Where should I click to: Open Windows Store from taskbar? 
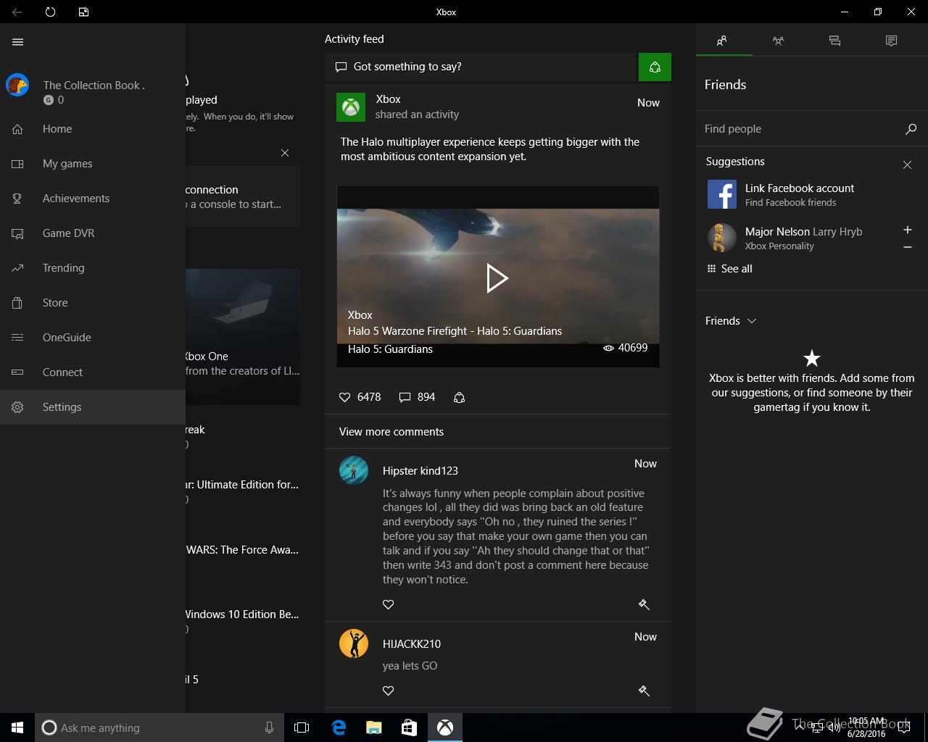[x=409, y=728]
